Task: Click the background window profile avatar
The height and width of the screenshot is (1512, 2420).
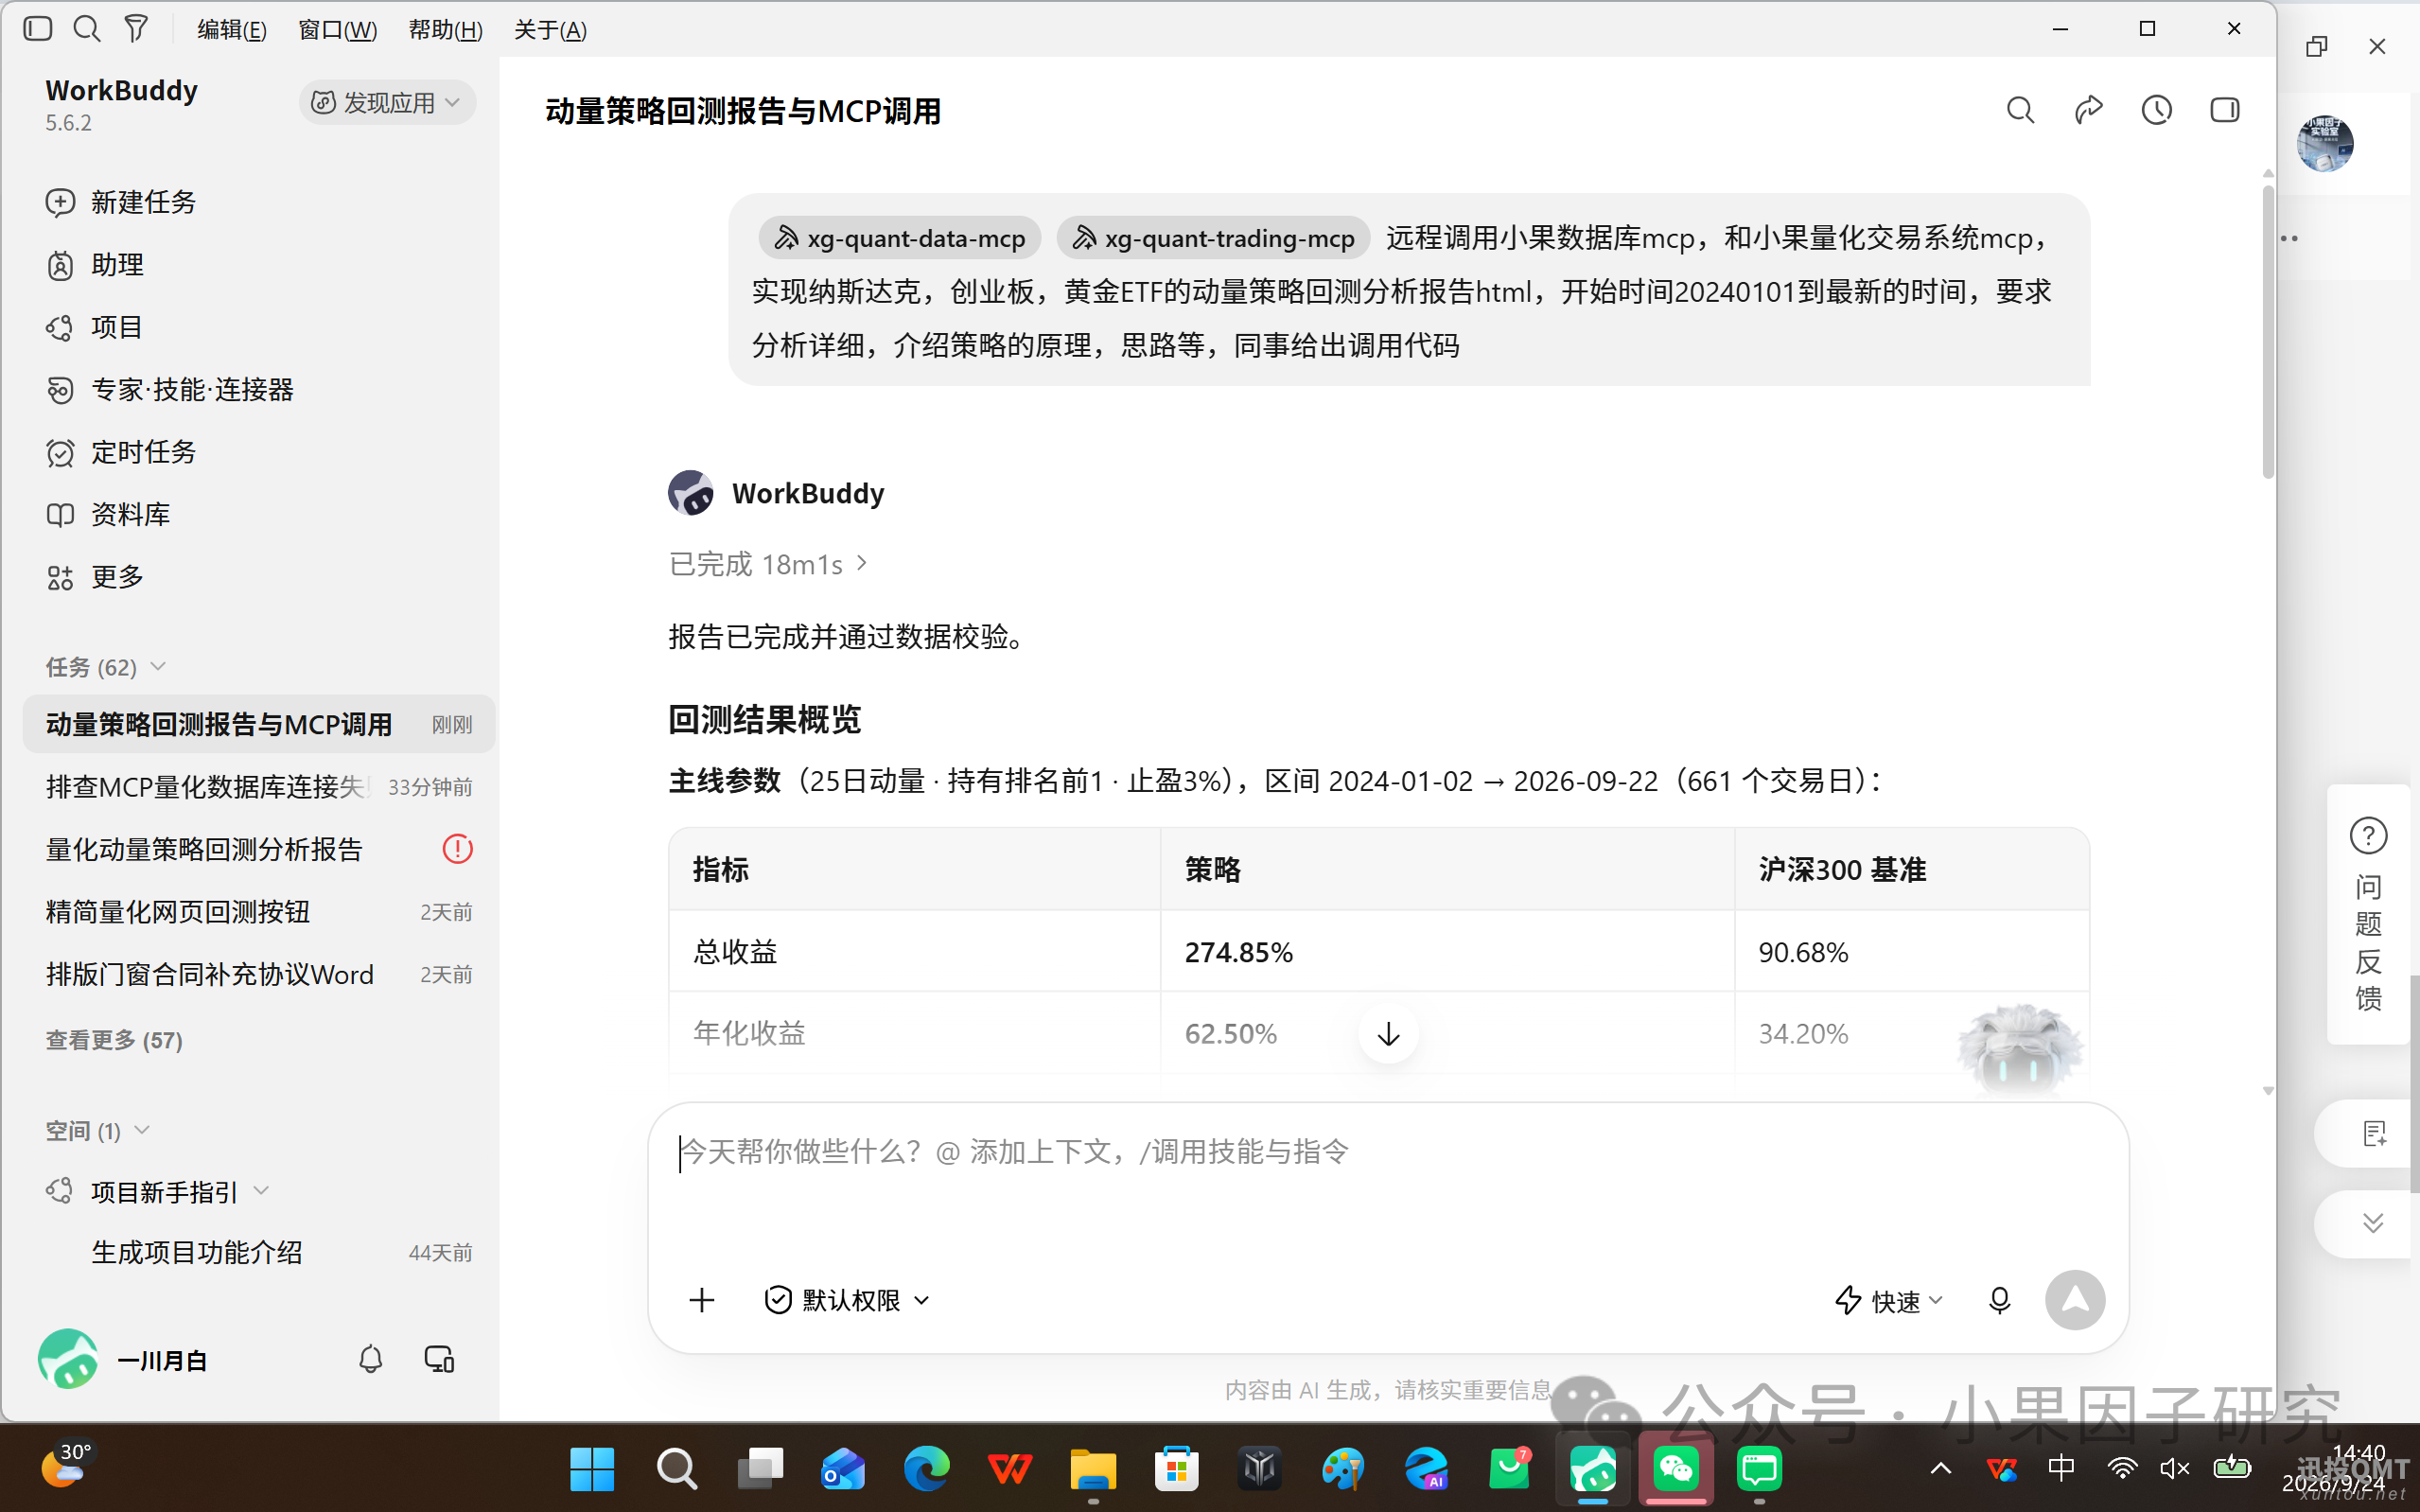Action: (x=2325, y=143)
